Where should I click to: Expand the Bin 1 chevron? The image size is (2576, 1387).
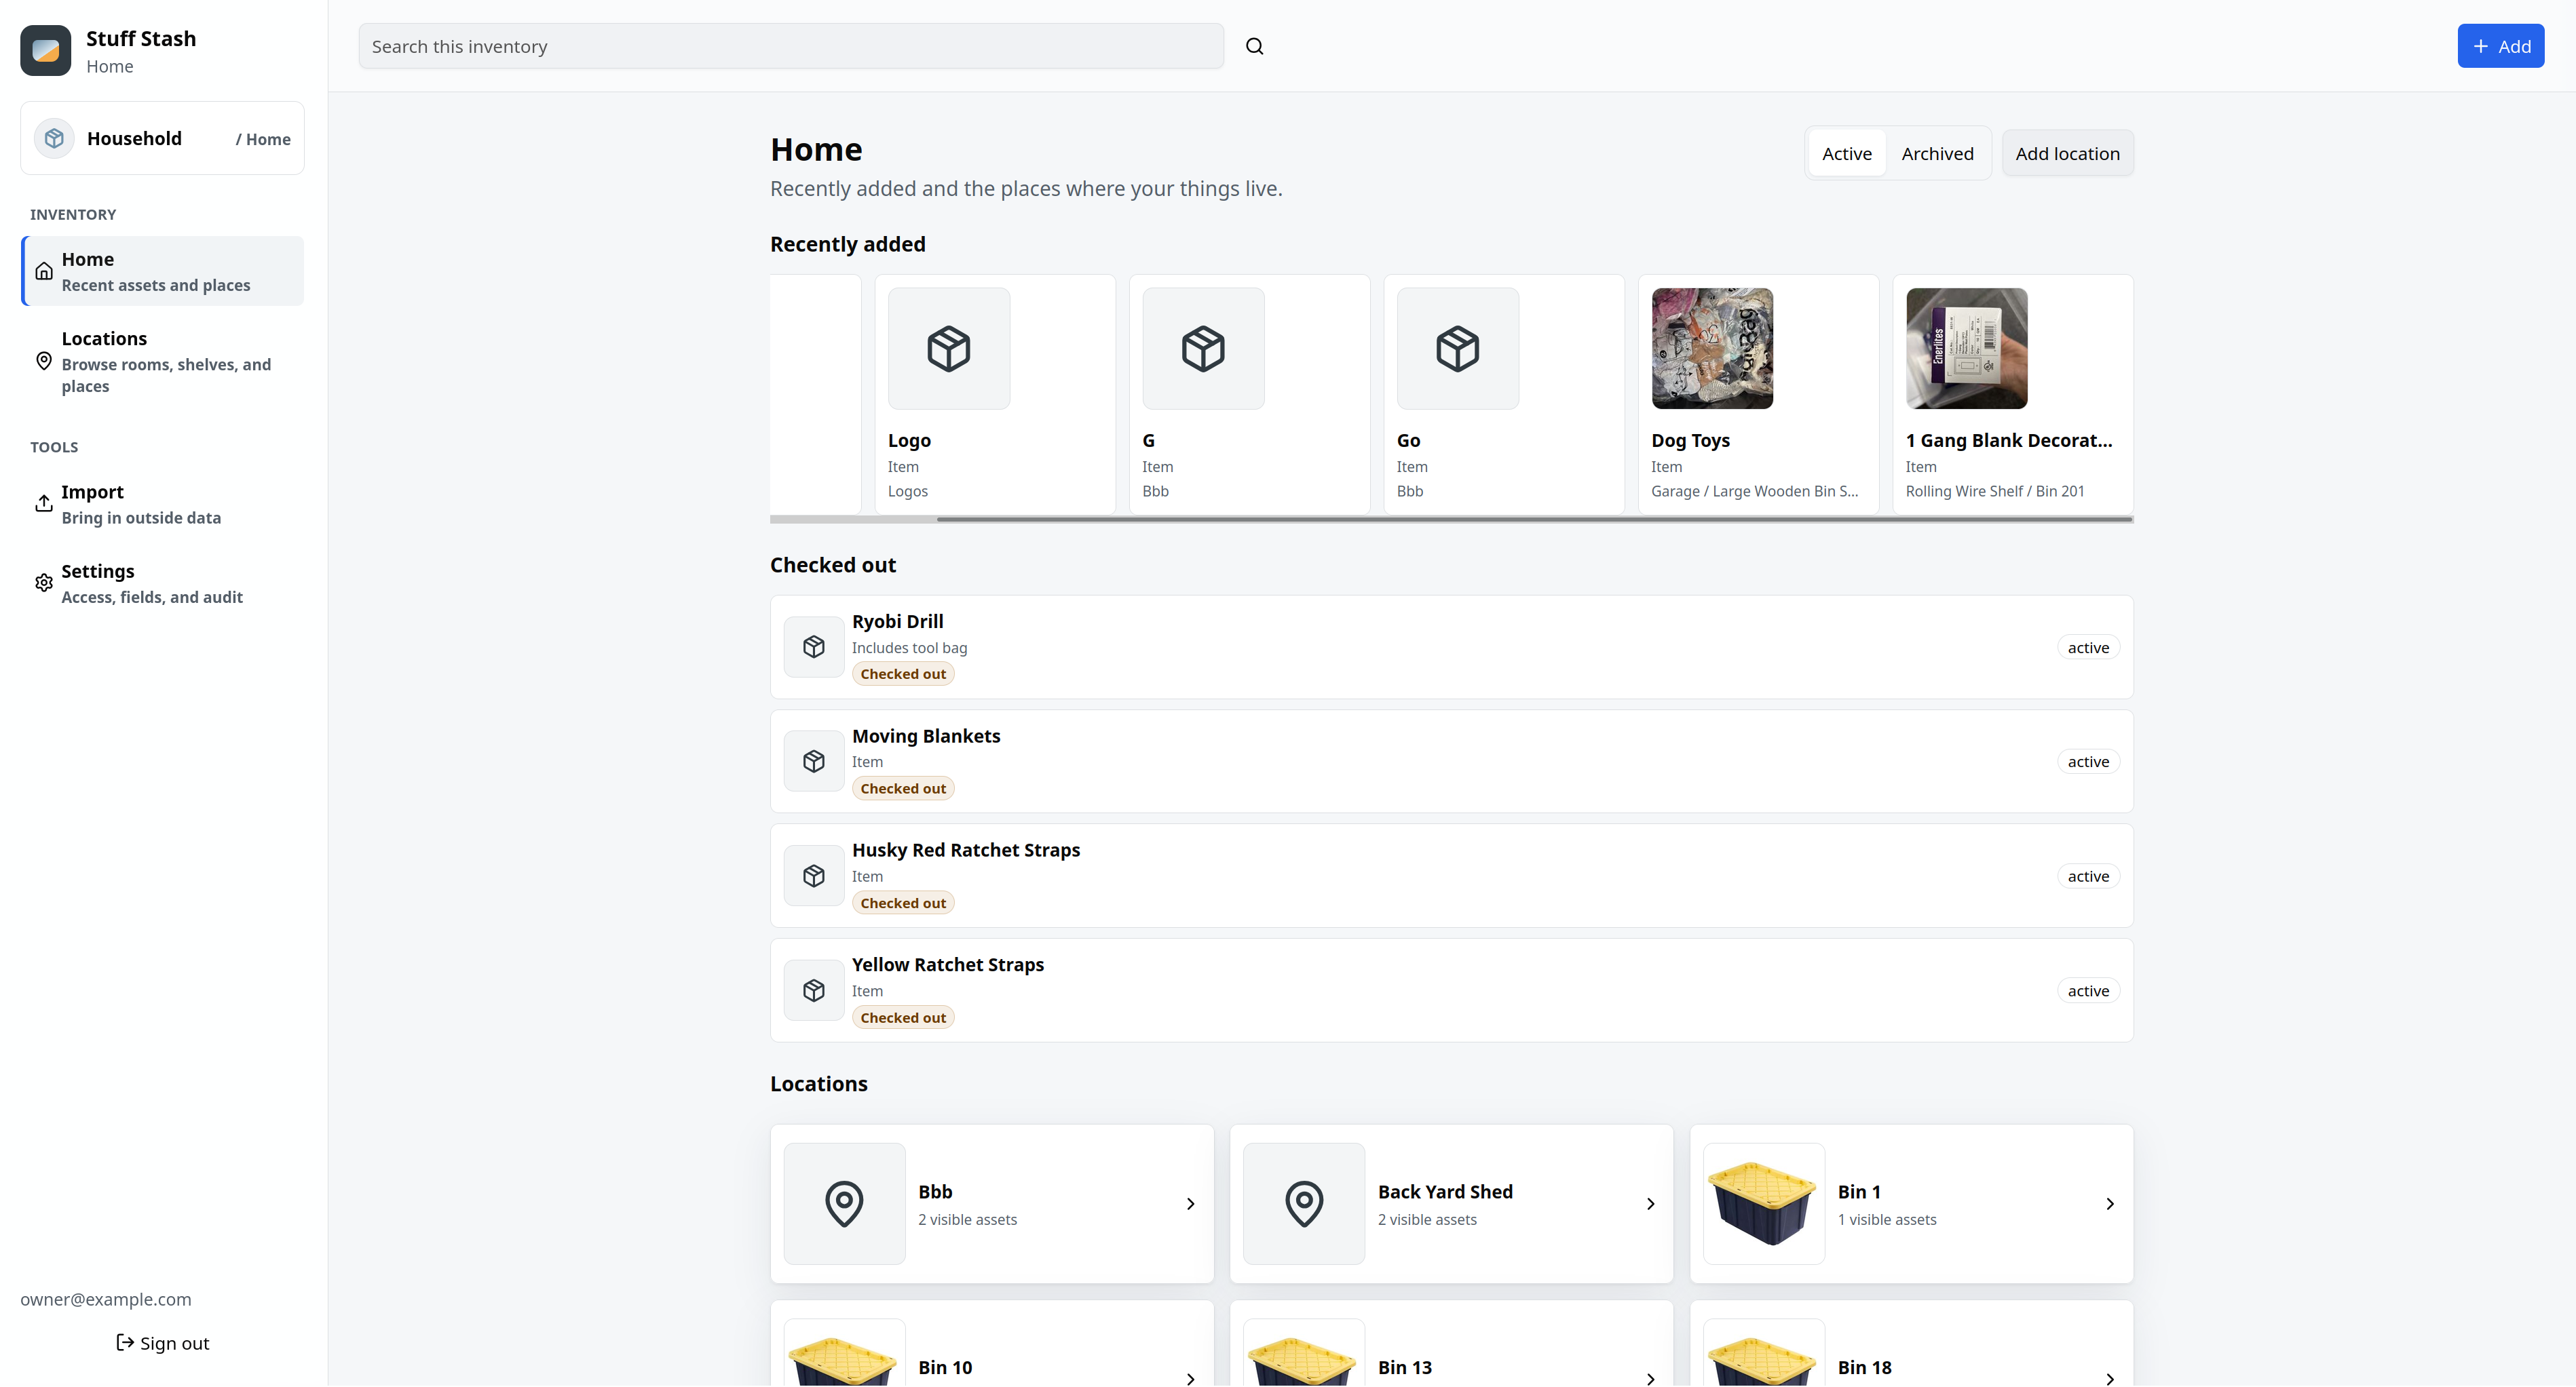[2110, 1203]
